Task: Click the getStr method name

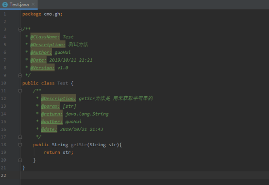Action: click(x=79, y=145)
